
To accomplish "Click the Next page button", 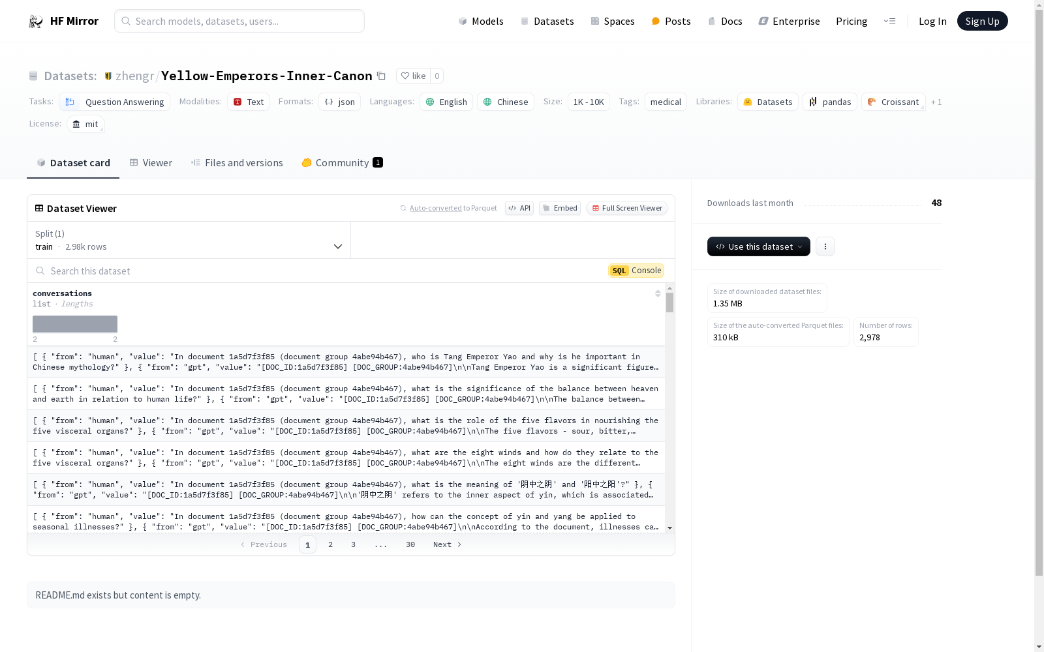I will point(448,544).
